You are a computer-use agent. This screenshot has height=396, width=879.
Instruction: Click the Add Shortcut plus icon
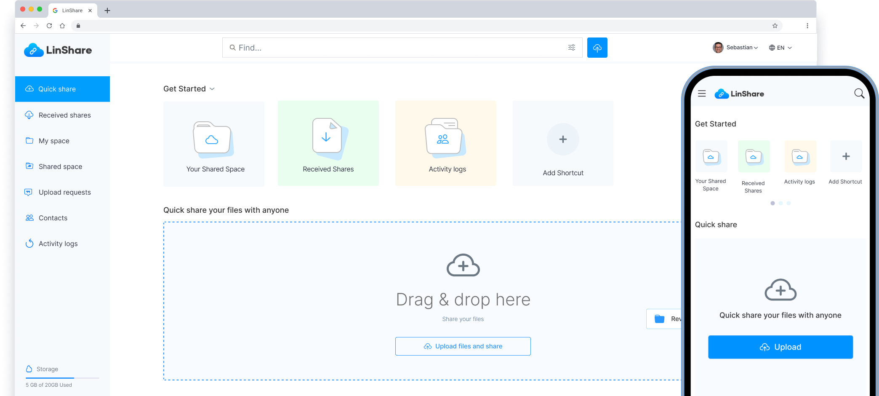[x=562, y=139]
